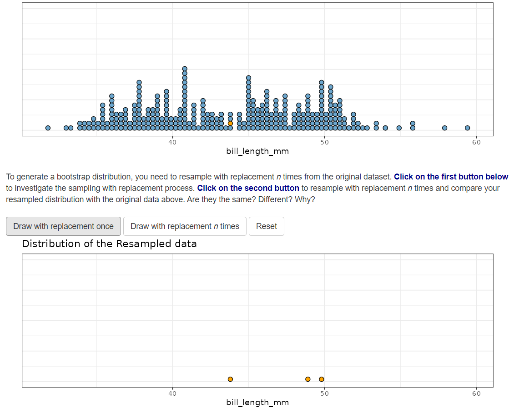Click the bottom plot's bill_length_mm axis label
This screenshot has height=408, width=514.
point(257,403)
